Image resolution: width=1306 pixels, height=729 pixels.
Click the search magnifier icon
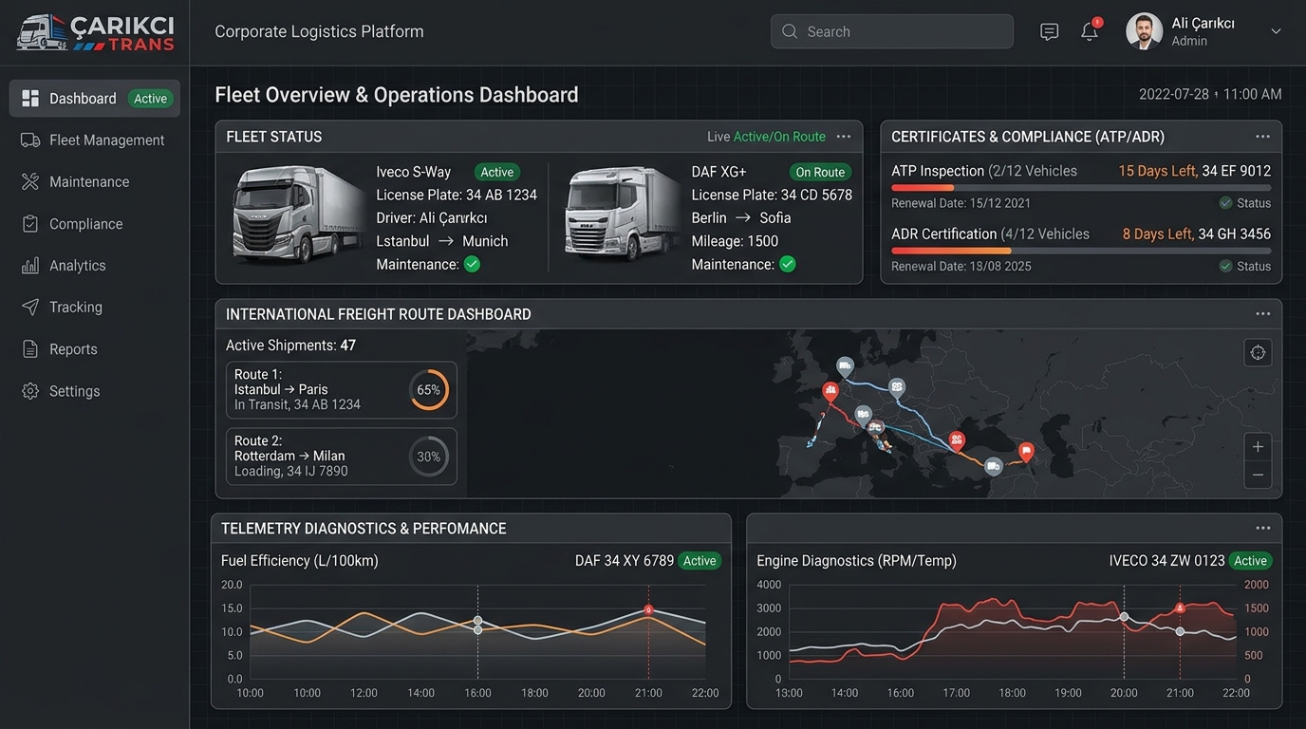[x=790, y=31]
